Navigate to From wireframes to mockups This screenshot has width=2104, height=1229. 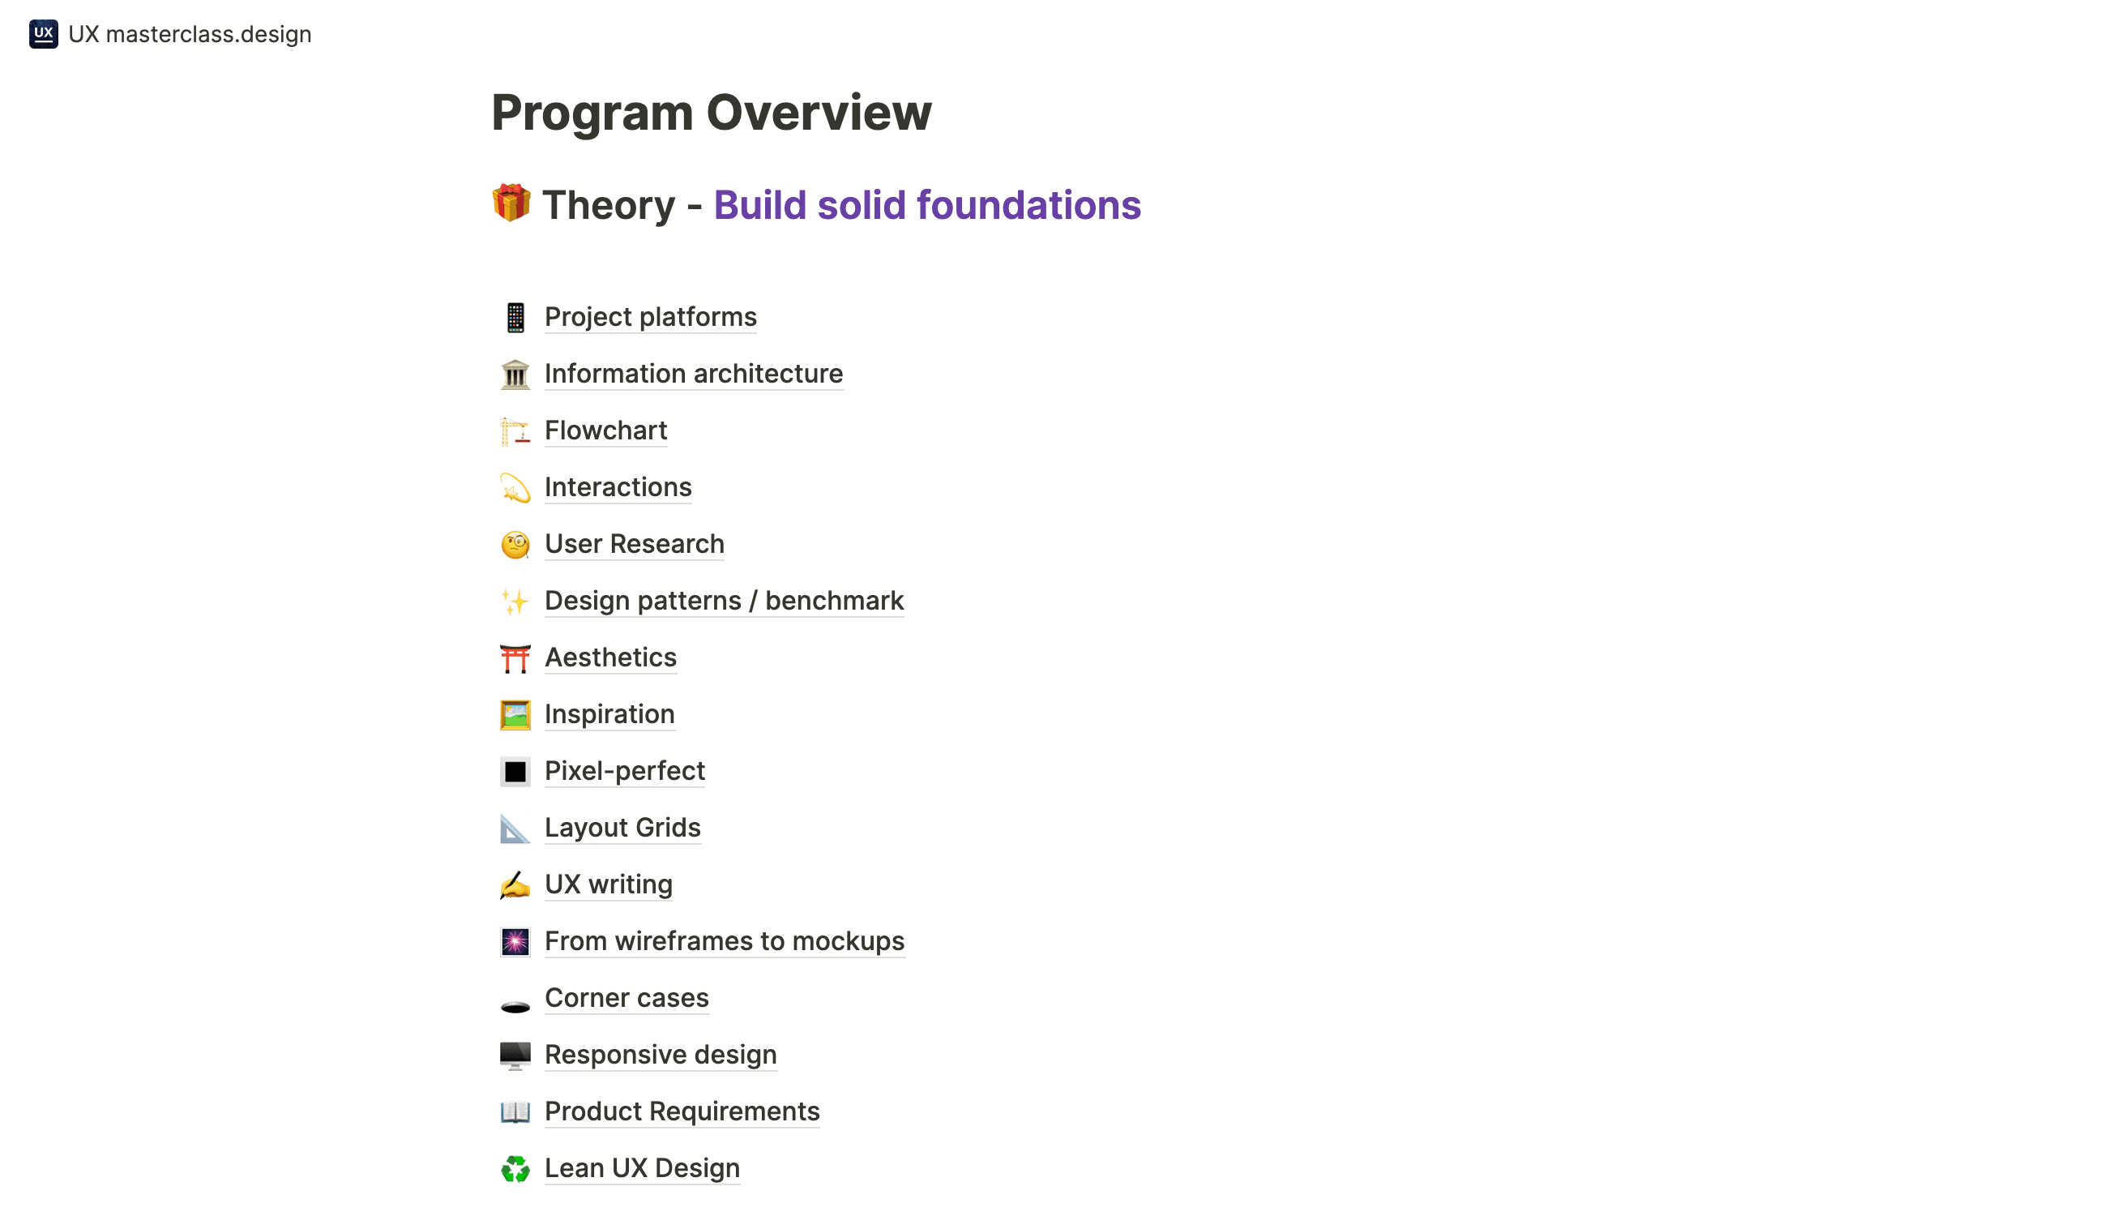coord(724,942)
